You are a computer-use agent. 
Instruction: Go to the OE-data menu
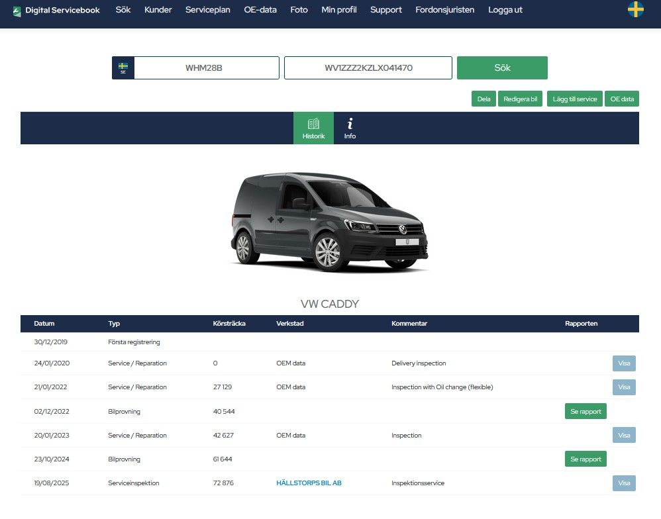(x=260, y=10)
